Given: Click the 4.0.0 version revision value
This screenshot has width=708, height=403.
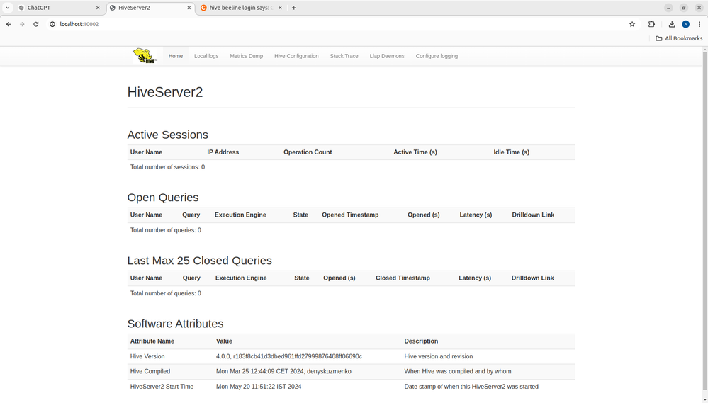Looking at the screenshot, I should click(289, 356).
